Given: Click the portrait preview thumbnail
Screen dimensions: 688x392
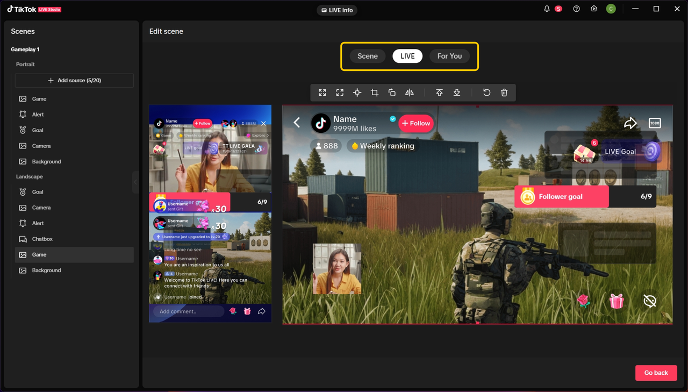Looking at the screenshot, I should point(210,213).
